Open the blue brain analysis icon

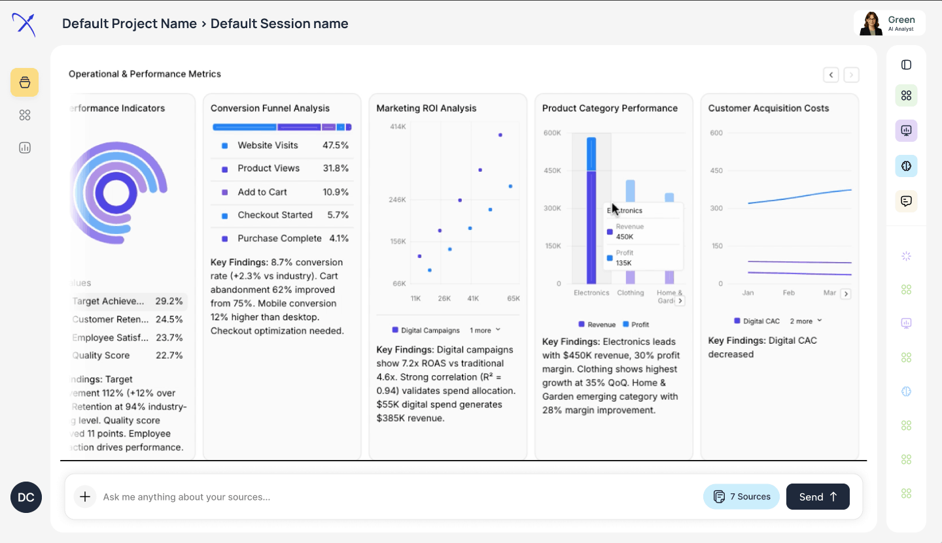[x=906, y=166]
